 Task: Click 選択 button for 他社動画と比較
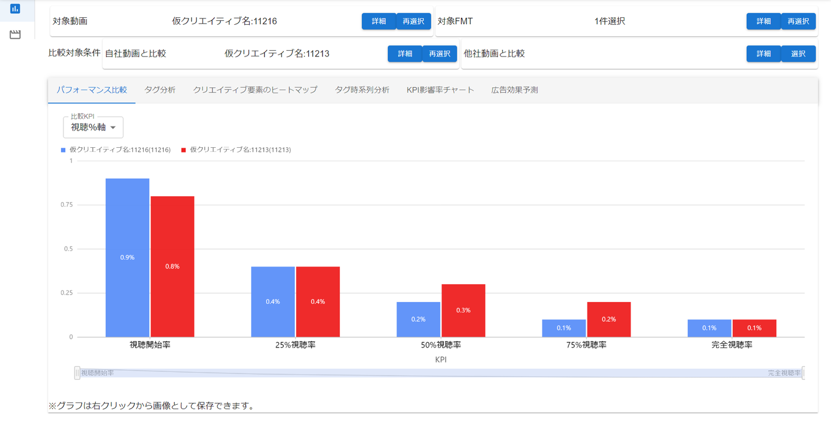coord(798,54)
